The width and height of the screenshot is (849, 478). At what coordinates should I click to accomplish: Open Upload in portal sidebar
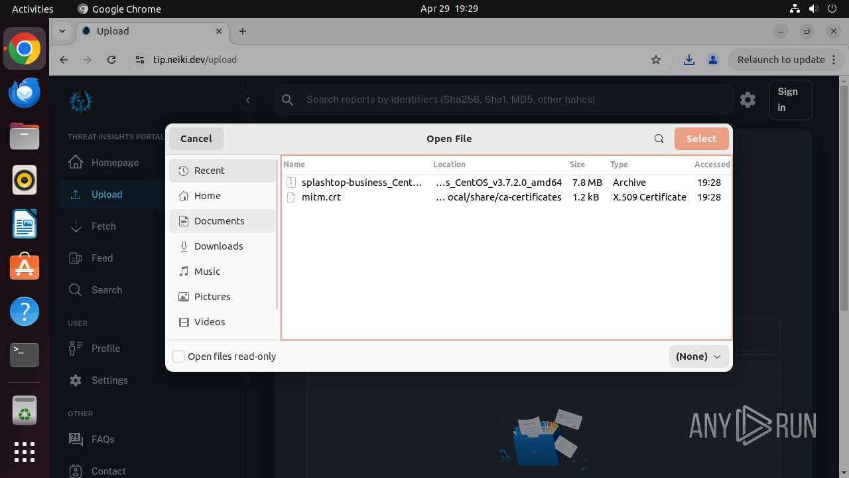tap(106, 195)
